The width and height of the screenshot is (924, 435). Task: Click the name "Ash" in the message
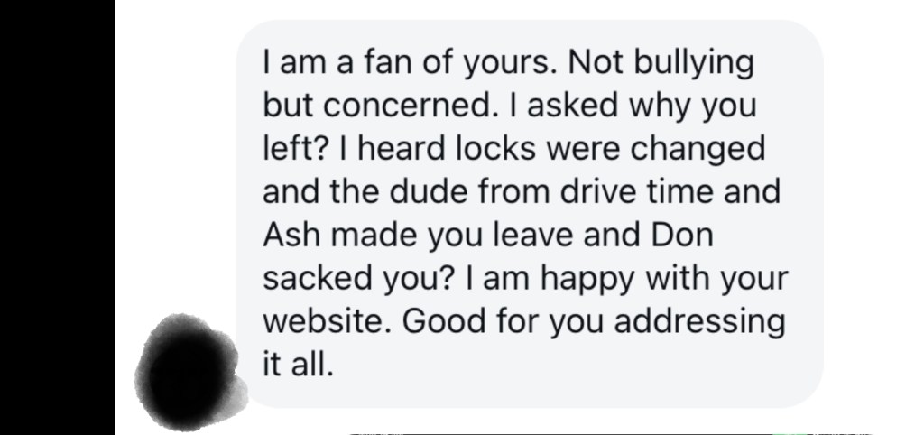[x=291, y=235]
